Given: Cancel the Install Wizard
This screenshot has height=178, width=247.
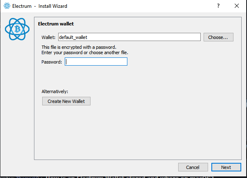Looking at the screenshot, I should click(x=193, y=167).
